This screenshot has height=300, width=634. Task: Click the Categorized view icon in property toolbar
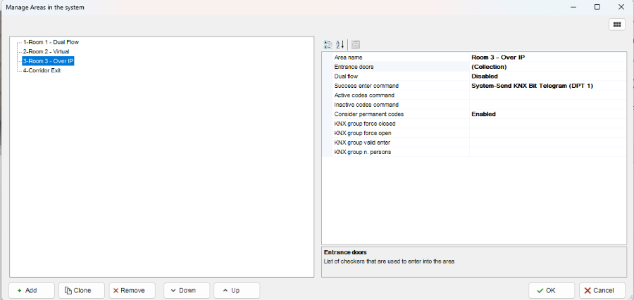click(x=328, y=44)
